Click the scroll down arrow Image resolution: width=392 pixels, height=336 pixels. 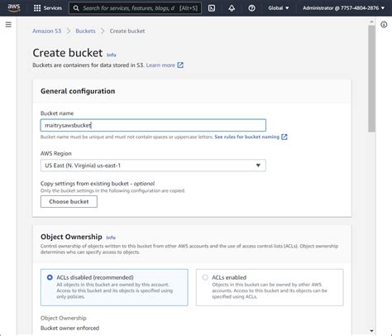[x=371, y=331]
